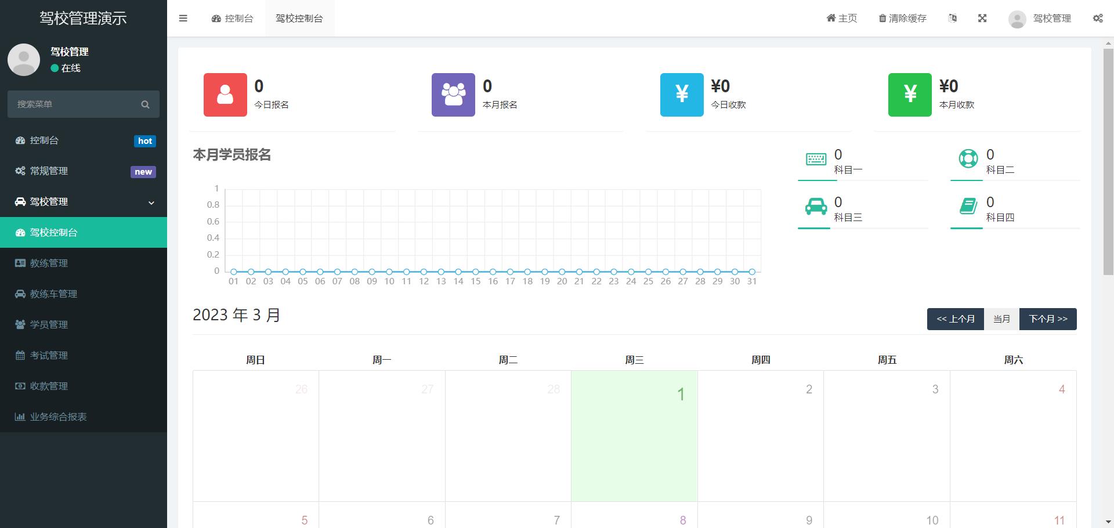Enter fullscreen with the expand arrows icon
Image resolution: width=1114 pixels, height=528 pixels.
pos(982,18)
